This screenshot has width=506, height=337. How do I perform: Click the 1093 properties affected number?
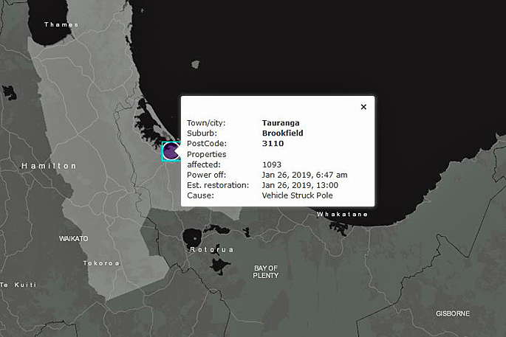(273, 164)
